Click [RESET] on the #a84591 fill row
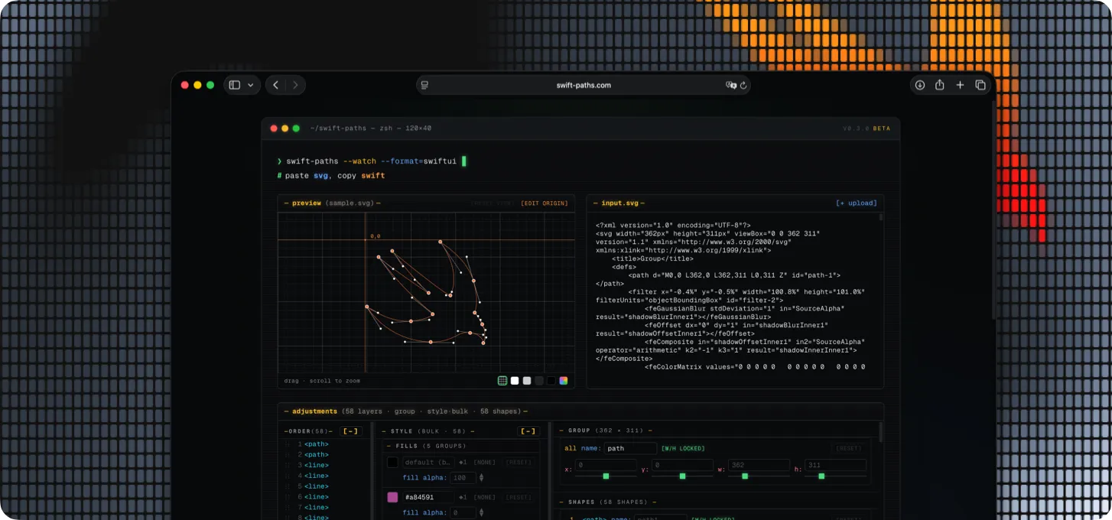 tap(519, 497)
